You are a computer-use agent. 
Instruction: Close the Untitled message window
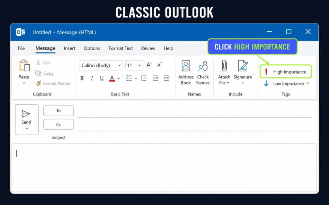(x=308, y=32)
